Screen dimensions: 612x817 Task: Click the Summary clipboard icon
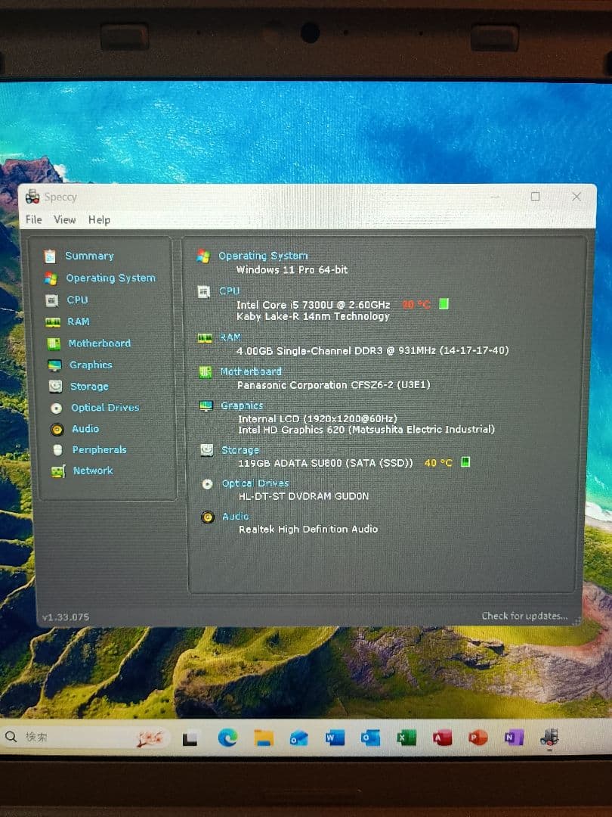click(50, 256)
